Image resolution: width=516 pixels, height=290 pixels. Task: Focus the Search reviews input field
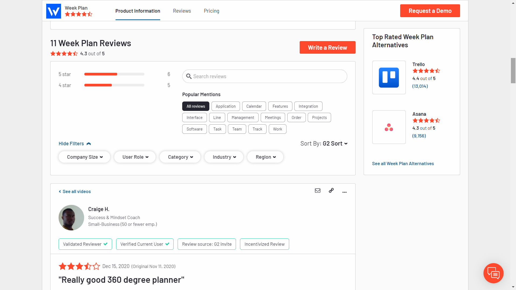coord(264,77)
